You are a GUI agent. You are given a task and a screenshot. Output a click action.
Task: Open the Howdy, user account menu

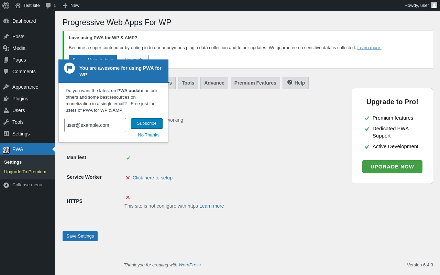point(420,5)
